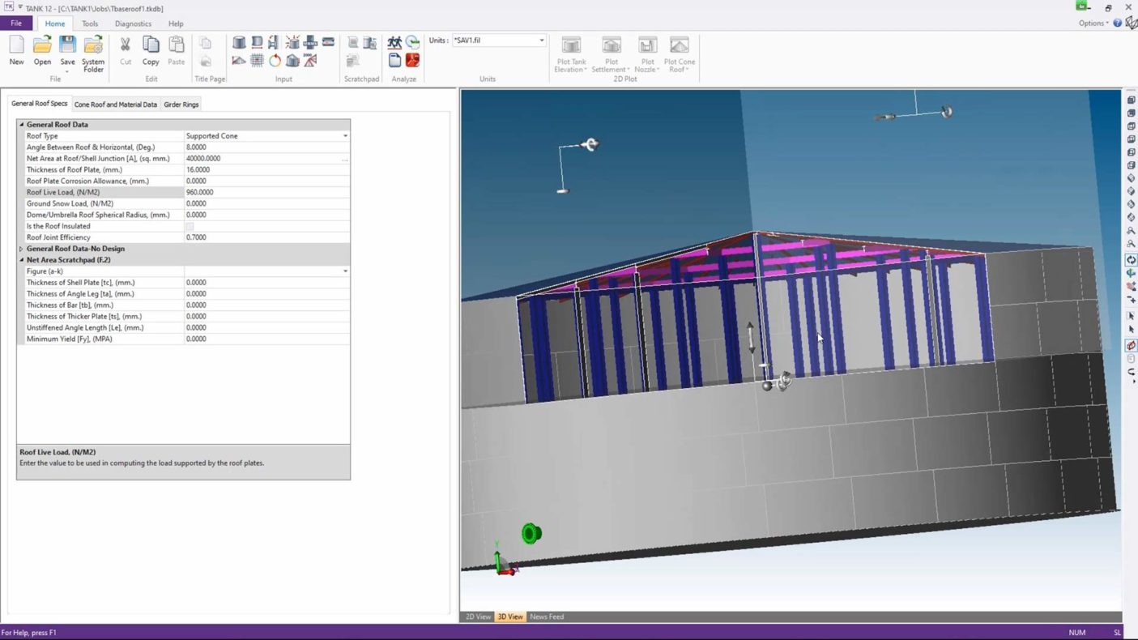Click the Thickness of Roof Plate value field
This screenshot has width=1138, height=640.
tap(266, 170)
